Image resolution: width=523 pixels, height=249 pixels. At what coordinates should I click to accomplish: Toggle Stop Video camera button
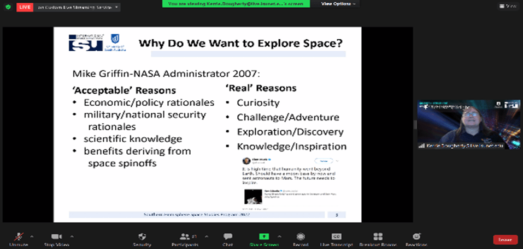[x=56, y=236]
